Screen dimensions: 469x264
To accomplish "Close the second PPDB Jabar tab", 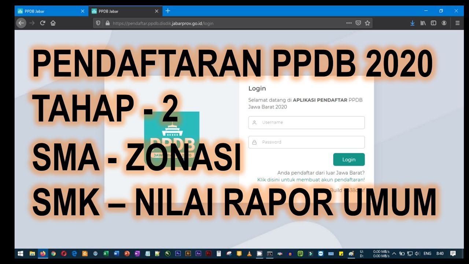I will tap(156, 11).
